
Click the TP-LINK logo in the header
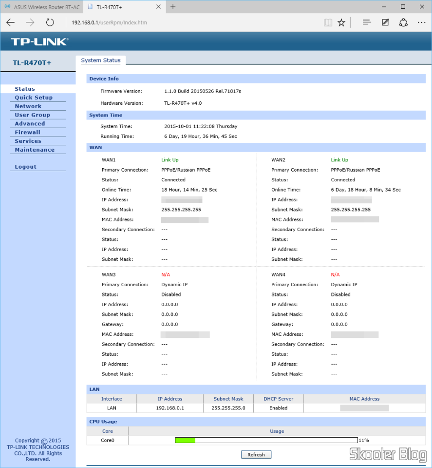pos(39,41)
